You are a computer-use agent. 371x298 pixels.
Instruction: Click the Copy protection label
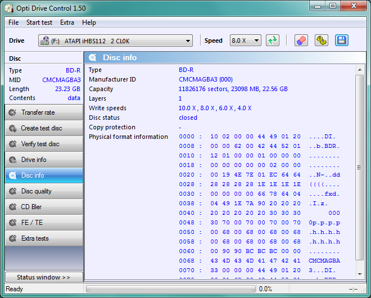click(x=112, y=127)
